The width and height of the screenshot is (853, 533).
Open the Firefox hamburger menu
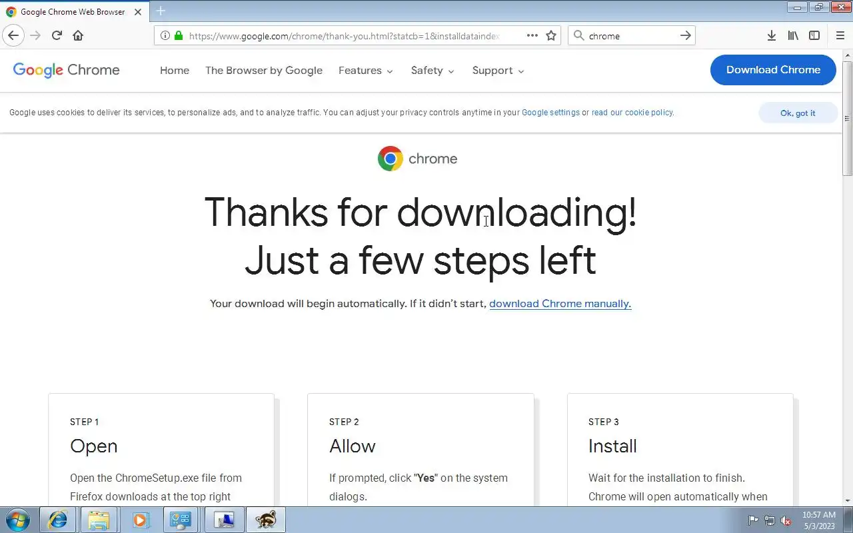[840, 35]
